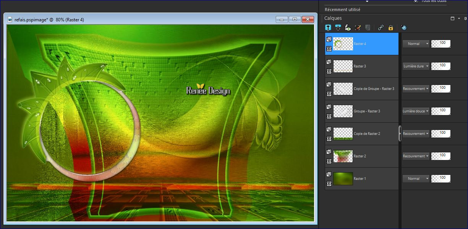Click opacity field of Copie de Groupe - Raster 3
468x229 pixels.
(x=441, y=89)
